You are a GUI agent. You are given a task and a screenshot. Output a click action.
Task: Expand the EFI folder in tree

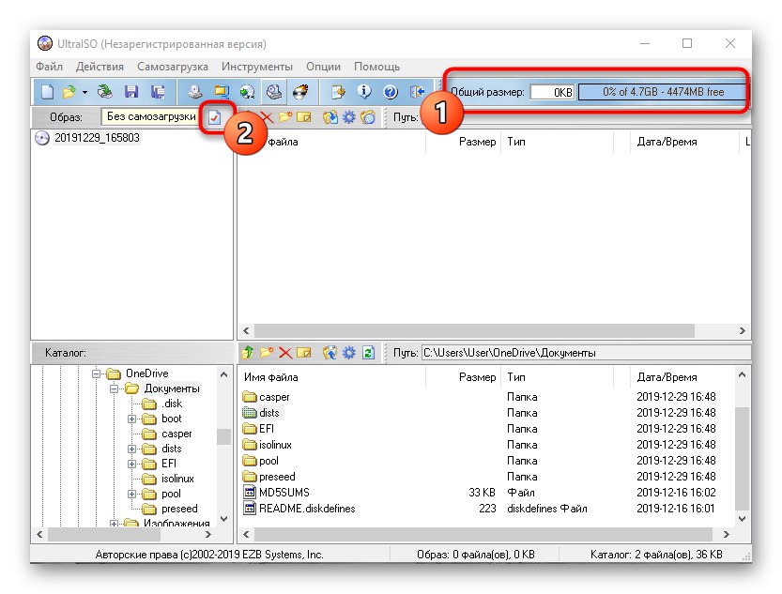pos(131,464)
